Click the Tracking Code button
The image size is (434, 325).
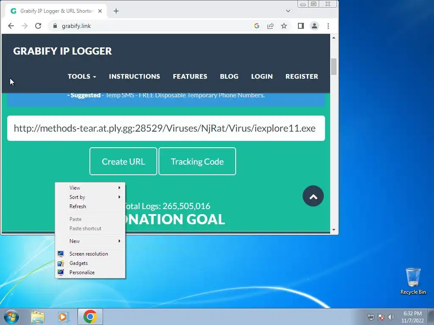tap(197, 161)
